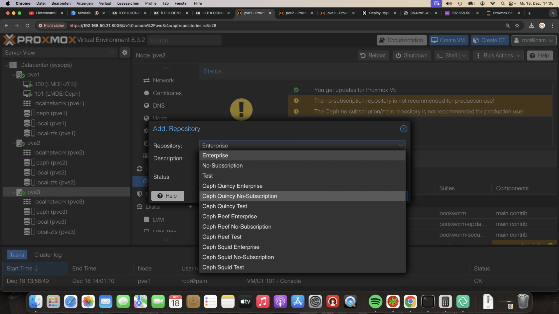
Task: Choose Ceph Reef Test option
Action: tap(302, 237)
